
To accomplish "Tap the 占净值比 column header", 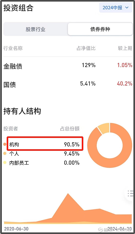I will pyautogui.click(x=86, y=48).
